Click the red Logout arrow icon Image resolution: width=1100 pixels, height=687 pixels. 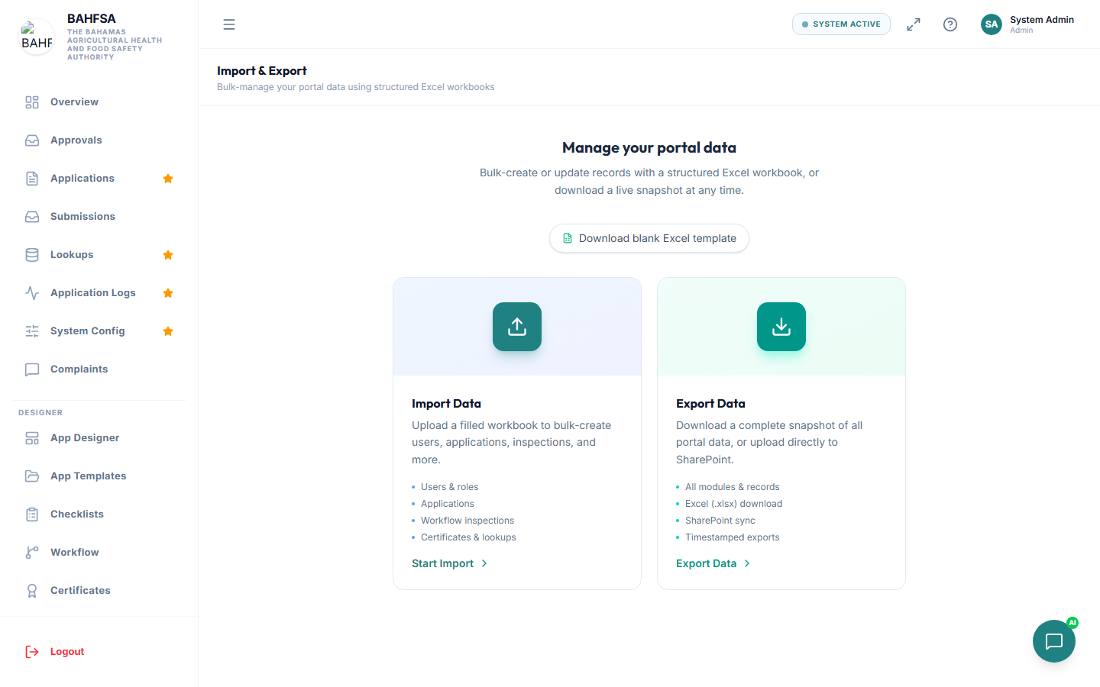point(32,652)
